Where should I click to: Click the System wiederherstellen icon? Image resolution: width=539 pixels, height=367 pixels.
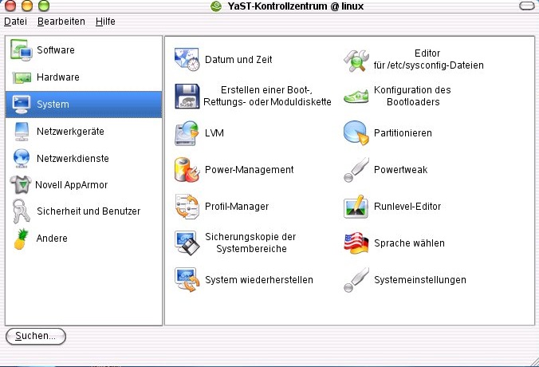187,279
